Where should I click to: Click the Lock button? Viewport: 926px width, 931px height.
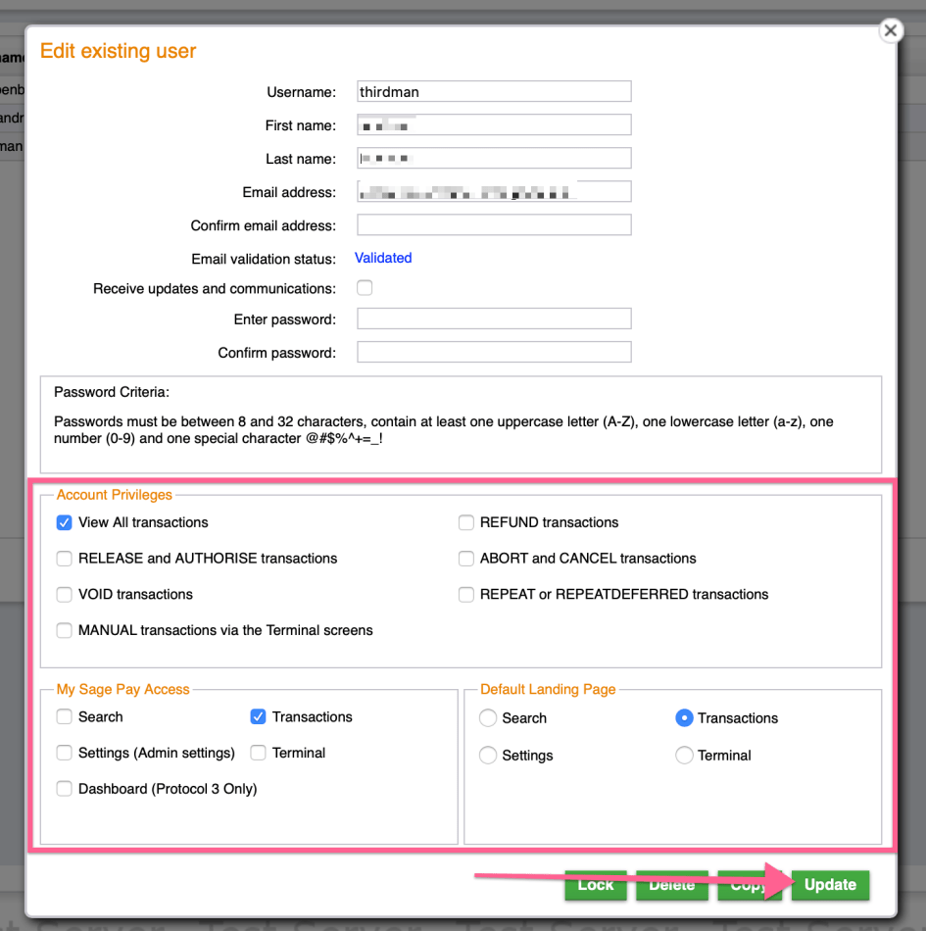[596, 885]
